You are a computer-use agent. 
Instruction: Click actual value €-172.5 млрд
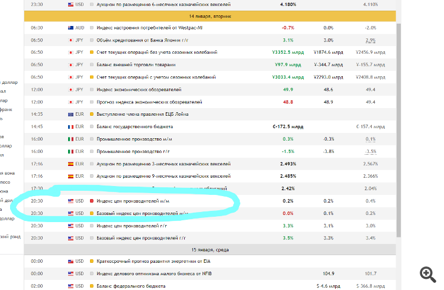point(288,127)
